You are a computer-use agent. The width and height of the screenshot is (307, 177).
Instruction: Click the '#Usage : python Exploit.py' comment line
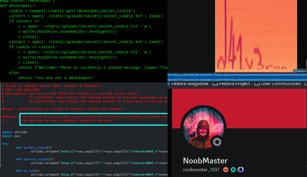[x=62, y=109]
